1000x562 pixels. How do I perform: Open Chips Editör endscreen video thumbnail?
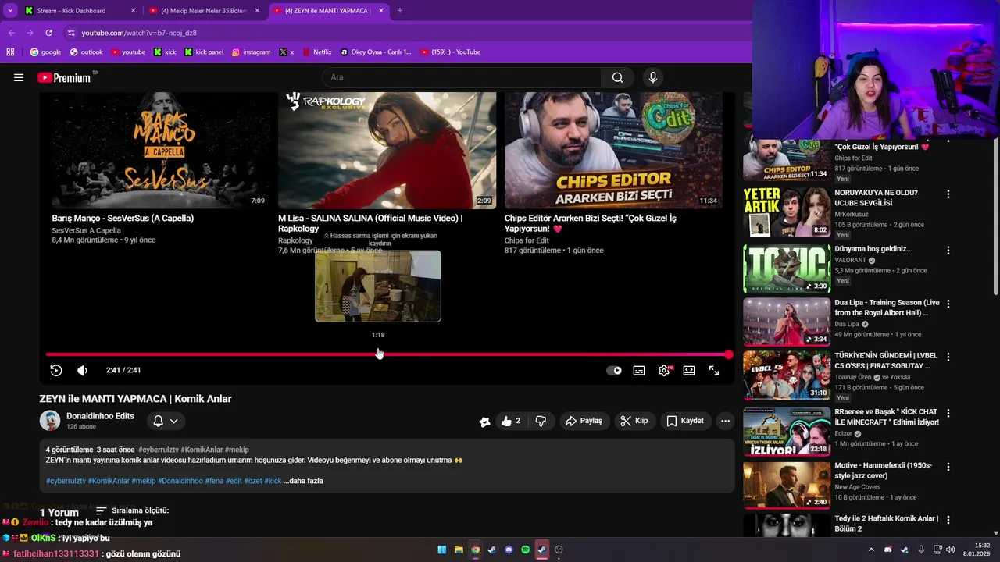click(x=613, y=151)
